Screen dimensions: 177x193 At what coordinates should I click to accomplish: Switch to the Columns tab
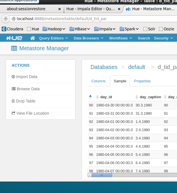98,81
